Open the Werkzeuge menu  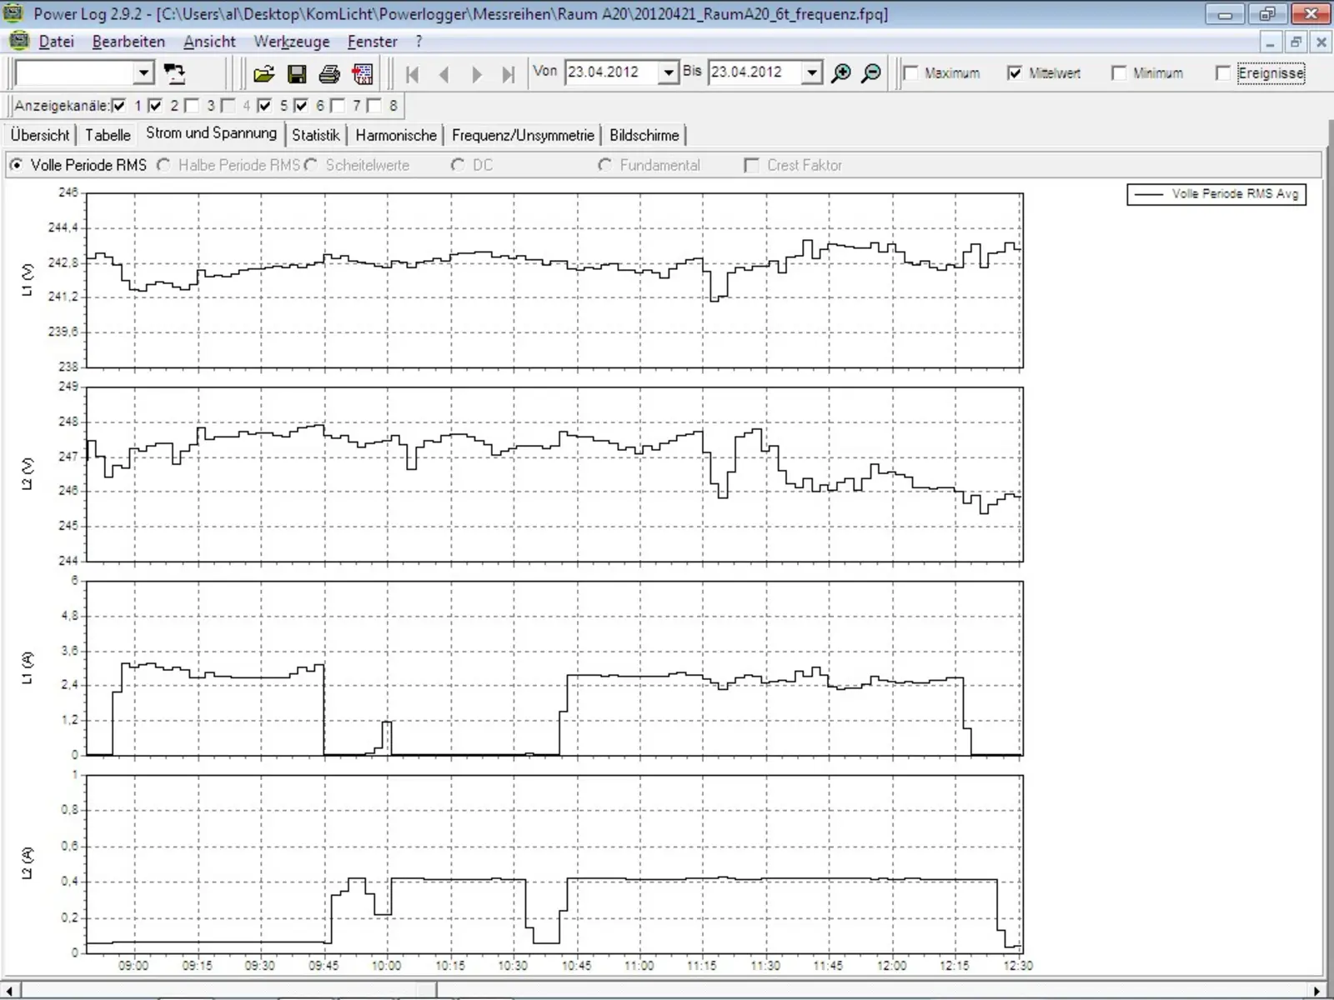(x=292, y=42)
